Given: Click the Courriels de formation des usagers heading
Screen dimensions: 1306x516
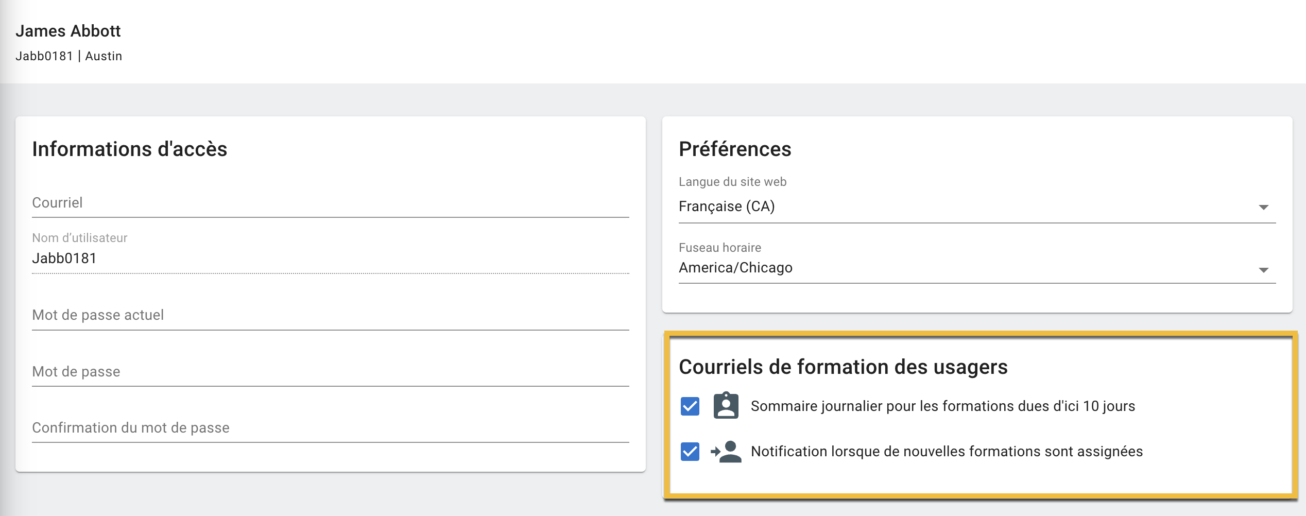Looking at the screenshot, I should point(843,367).
